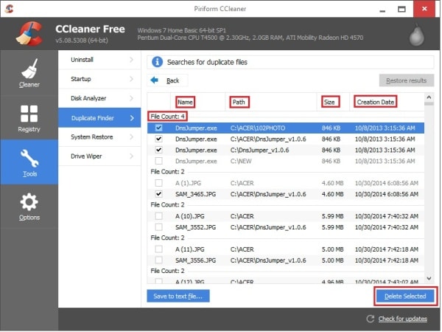Expand the Disk Analyzer chevron arrow

click(x=131, y=98)
